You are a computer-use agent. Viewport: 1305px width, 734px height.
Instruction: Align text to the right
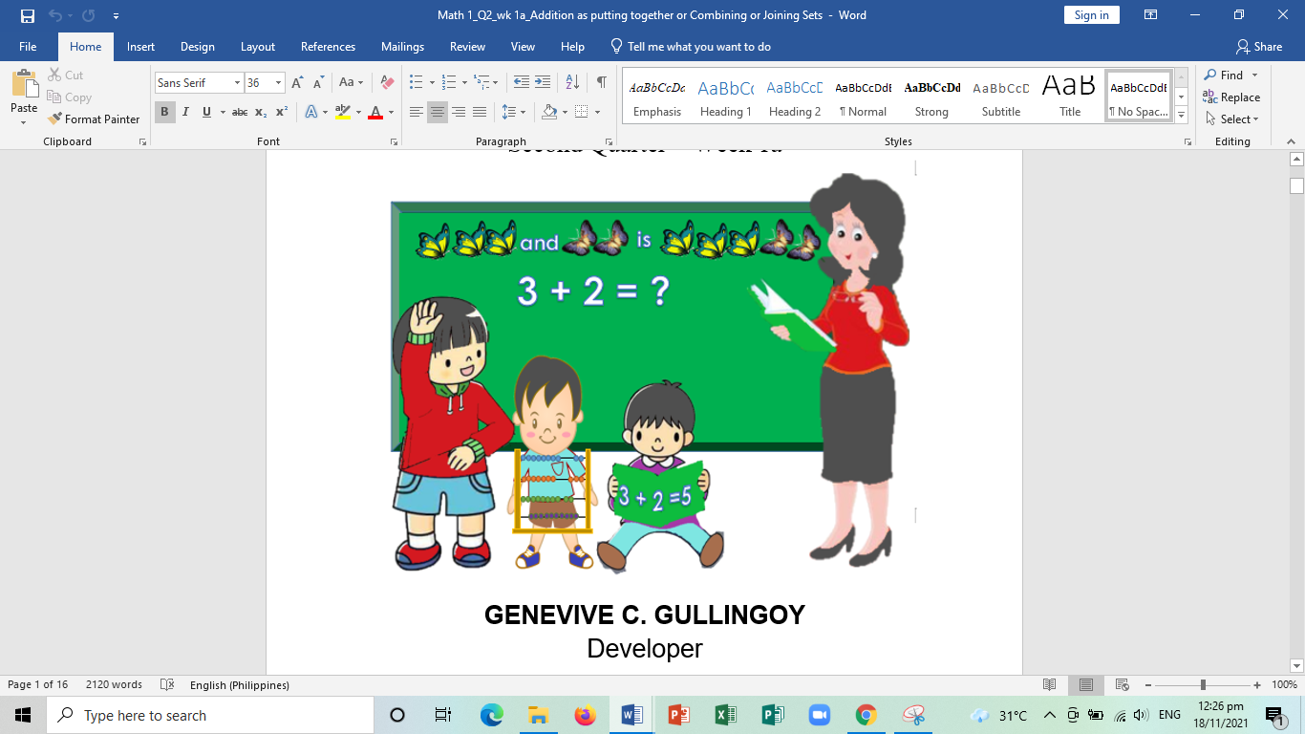pos(459,112)
